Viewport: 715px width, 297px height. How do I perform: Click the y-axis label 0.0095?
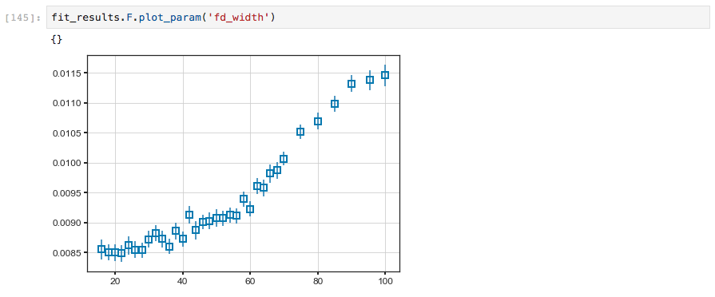66,193
